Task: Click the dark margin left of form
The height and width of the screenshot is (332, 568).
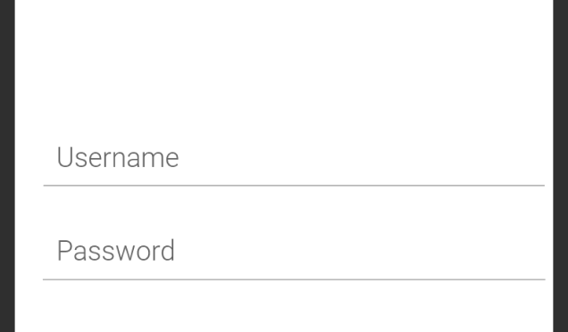Action: click(x=7, y=166)
